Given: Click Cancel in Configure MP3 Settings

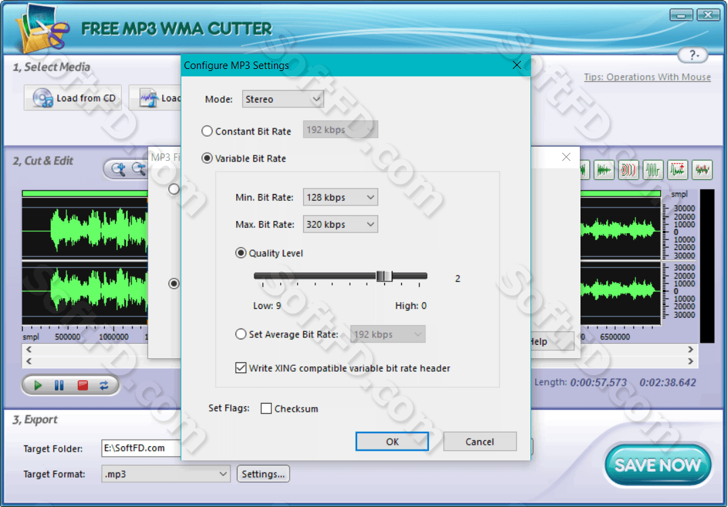Looking at the screenshot, I should (480, 441).
